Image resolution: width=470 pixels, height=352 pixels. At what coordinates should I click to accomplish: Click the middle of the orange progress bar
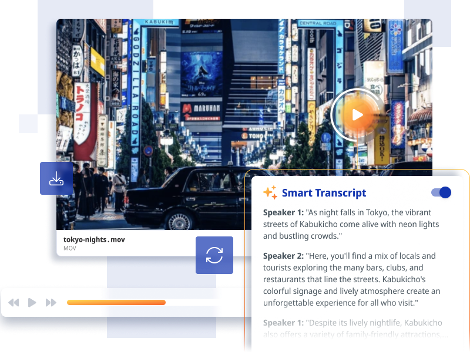[x=116, y=303]
